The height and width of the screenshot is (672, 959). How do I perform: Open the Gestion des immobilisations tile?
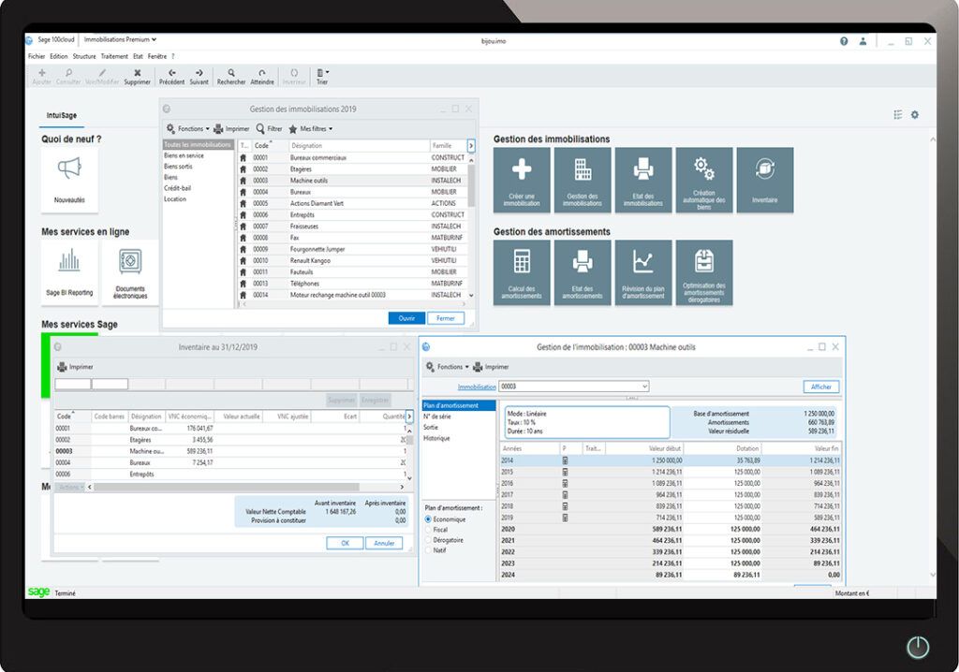coord(583,179)
